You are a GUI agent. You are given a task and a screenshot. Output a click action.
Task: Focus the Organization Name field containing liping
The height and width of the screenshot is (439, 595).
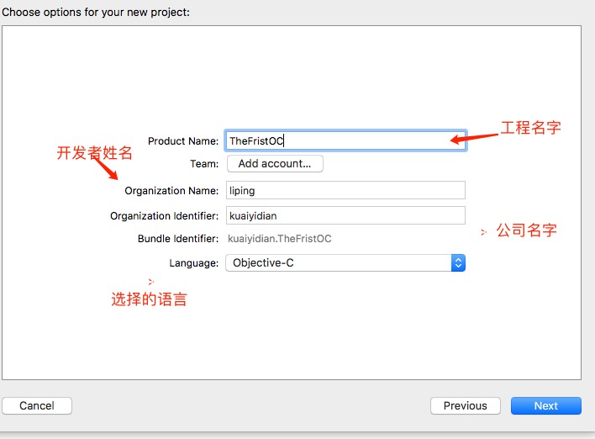click(345, 191)
